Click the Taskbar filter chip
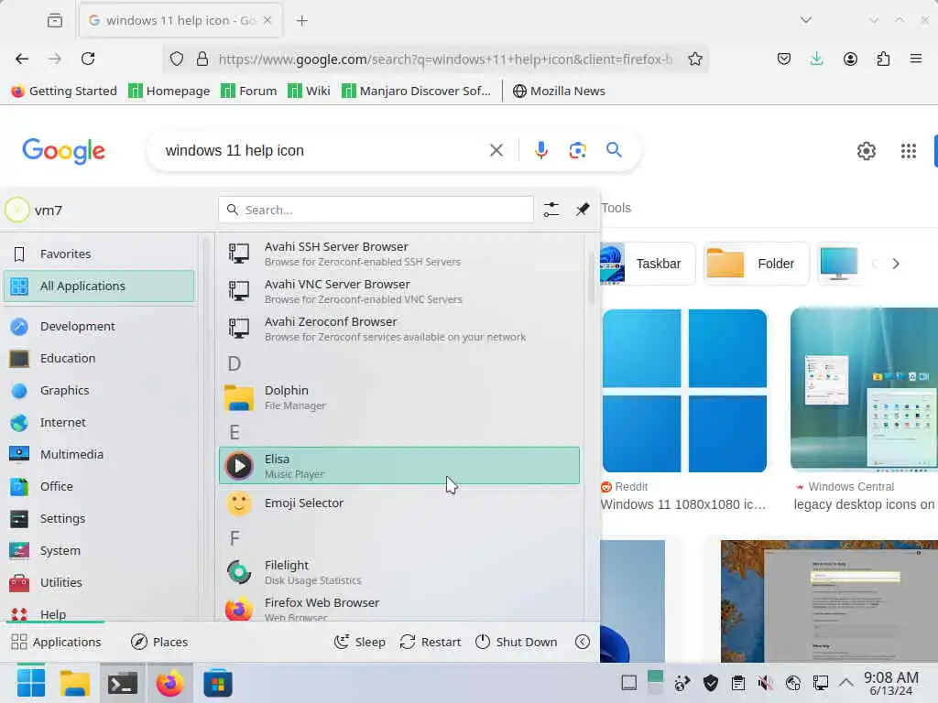Screen dimensions: 938x703 [648, 264]
